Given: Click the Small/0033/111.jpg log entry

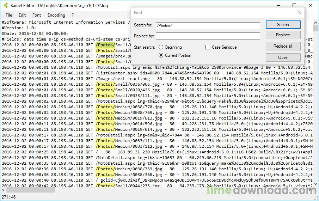Looking at the screenshot, I should [x=137, y=96].
